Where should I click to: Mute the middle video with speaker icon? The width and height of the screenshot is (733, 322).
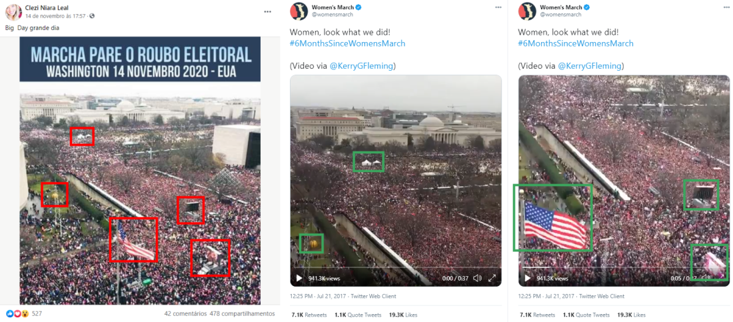pos(477,278)
